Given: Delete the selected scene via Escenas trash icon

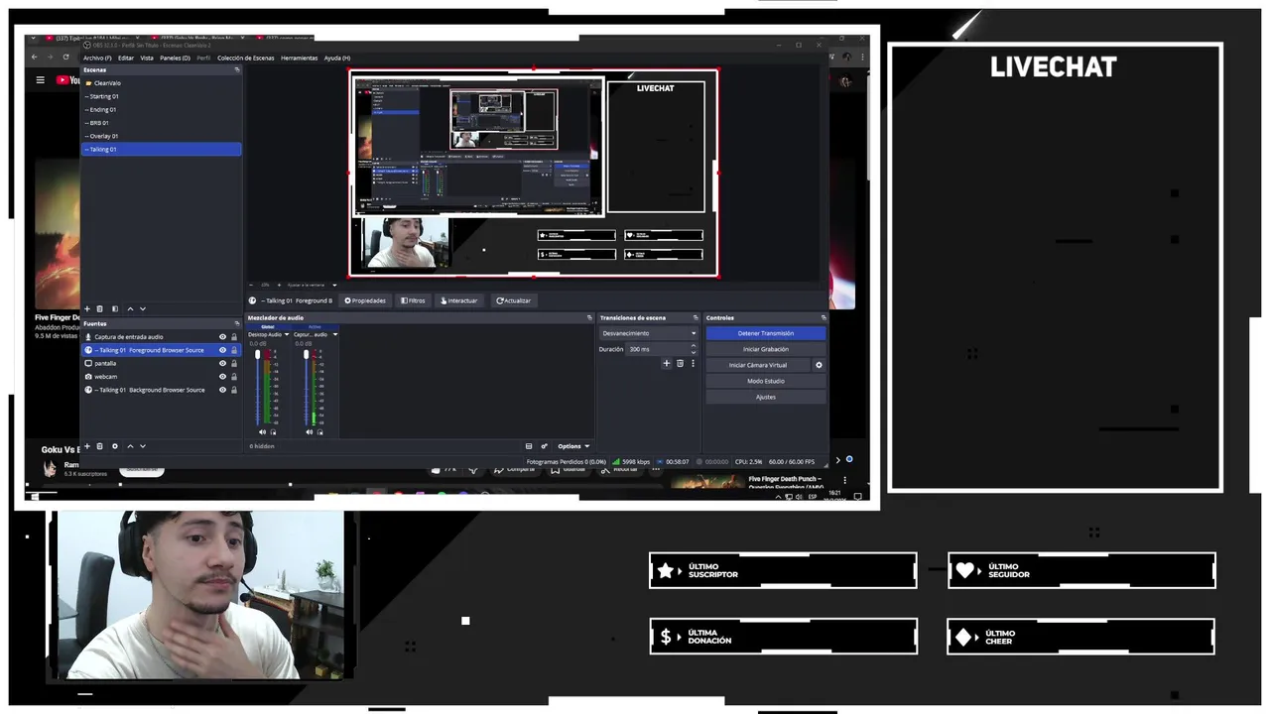Looking at the screenshot, I should [99, 308].
